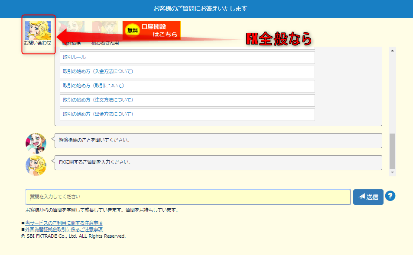This screenshot has width=413, height=255.
Task: Click the FXに関するご質問を入力ください message bubble
Action: [x=218, y=163]
